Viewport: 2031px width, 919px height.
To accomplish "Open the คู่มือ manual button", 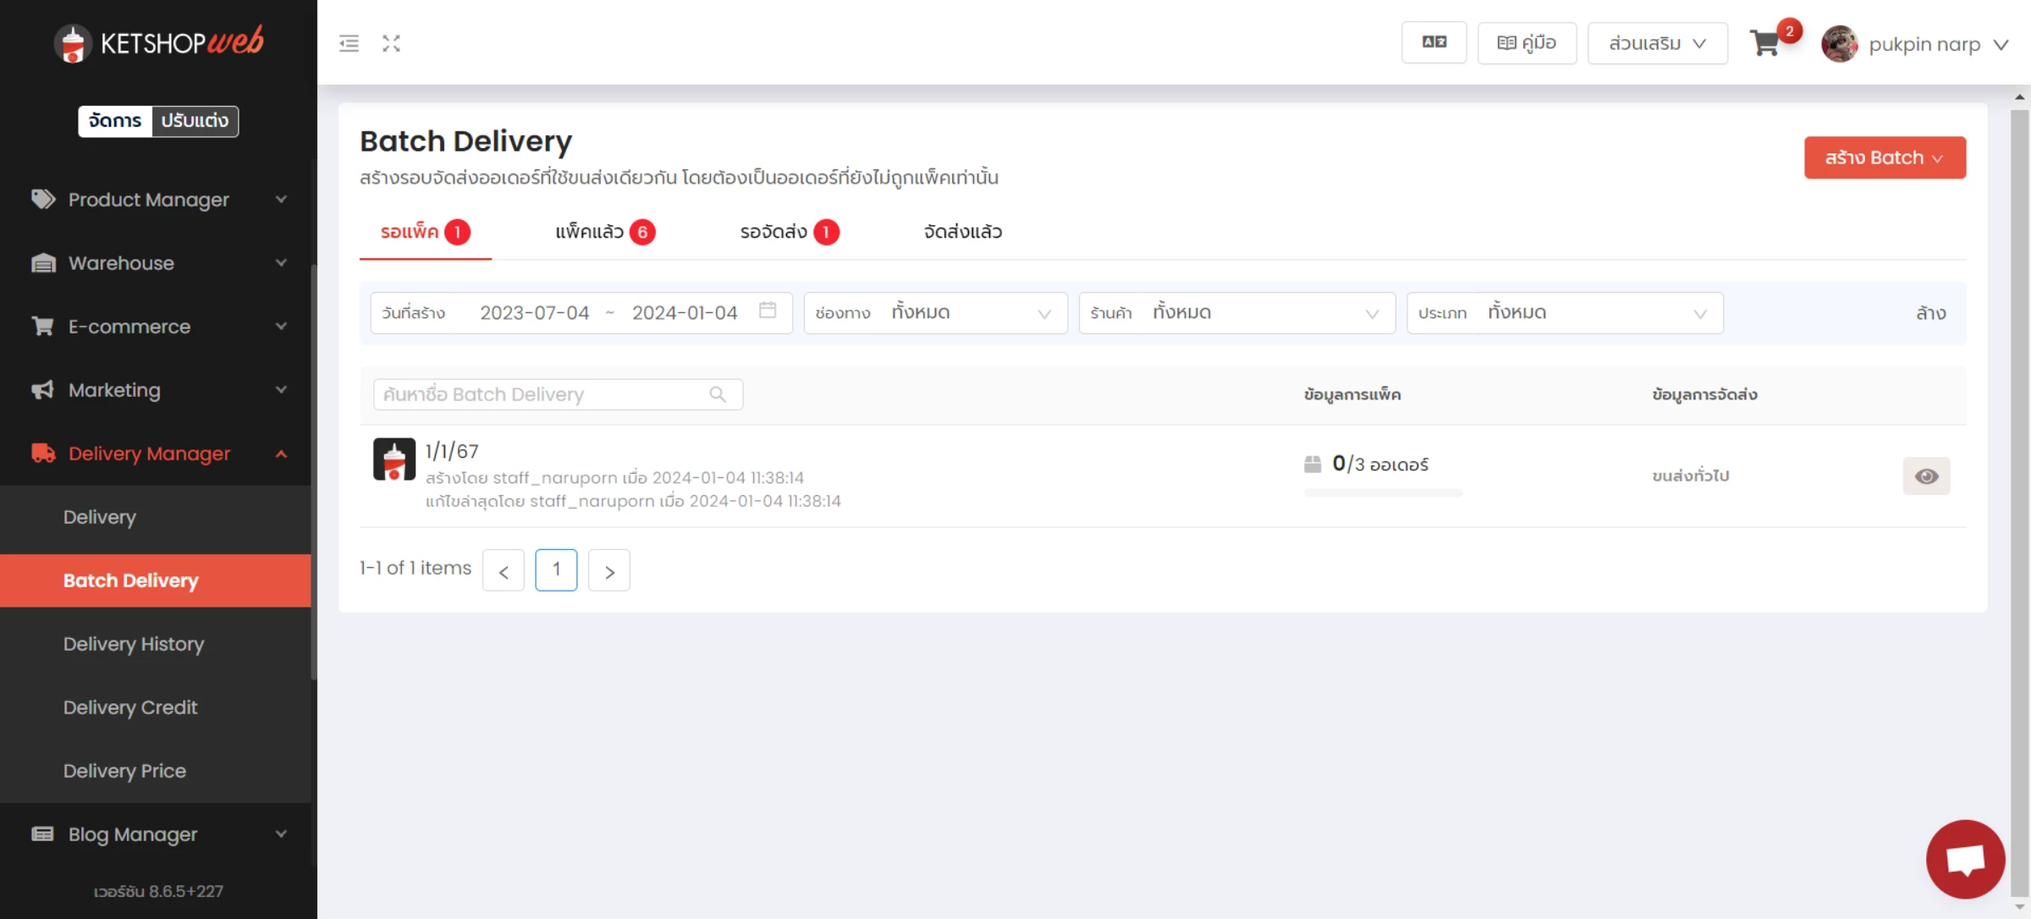I will point(1527,42).
